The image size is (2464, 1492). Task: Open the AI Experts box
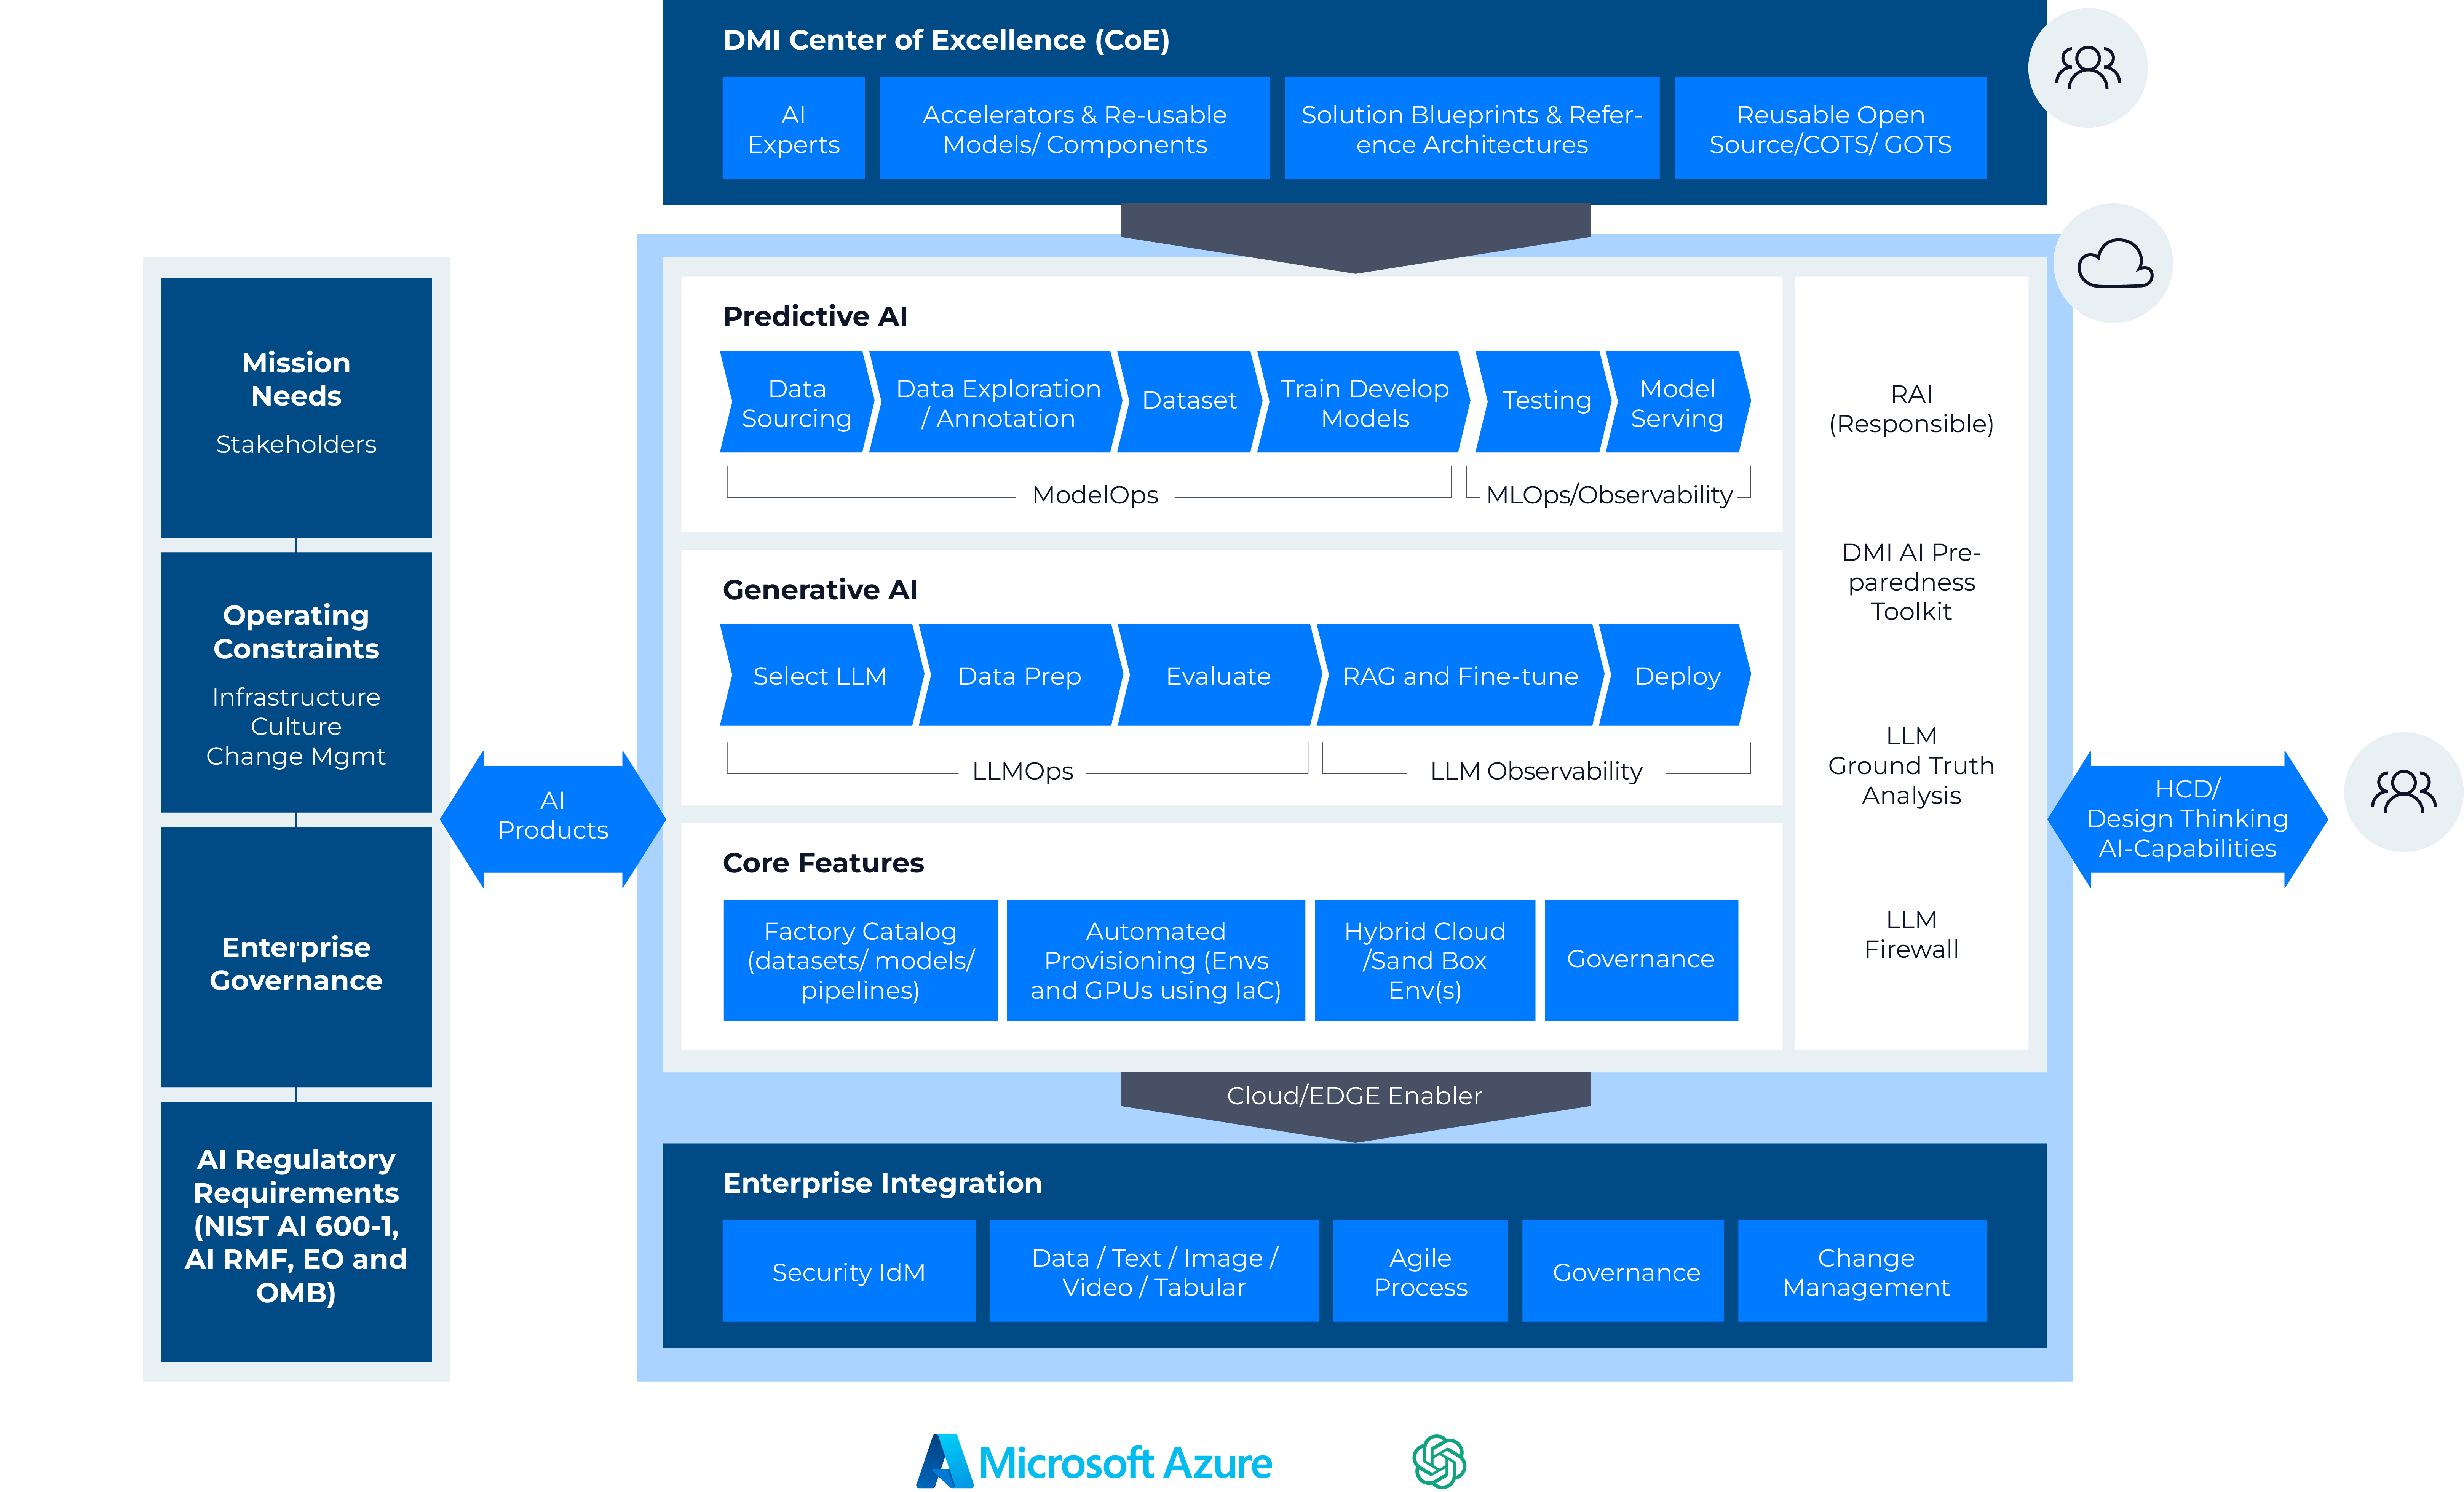coord(793,128)
